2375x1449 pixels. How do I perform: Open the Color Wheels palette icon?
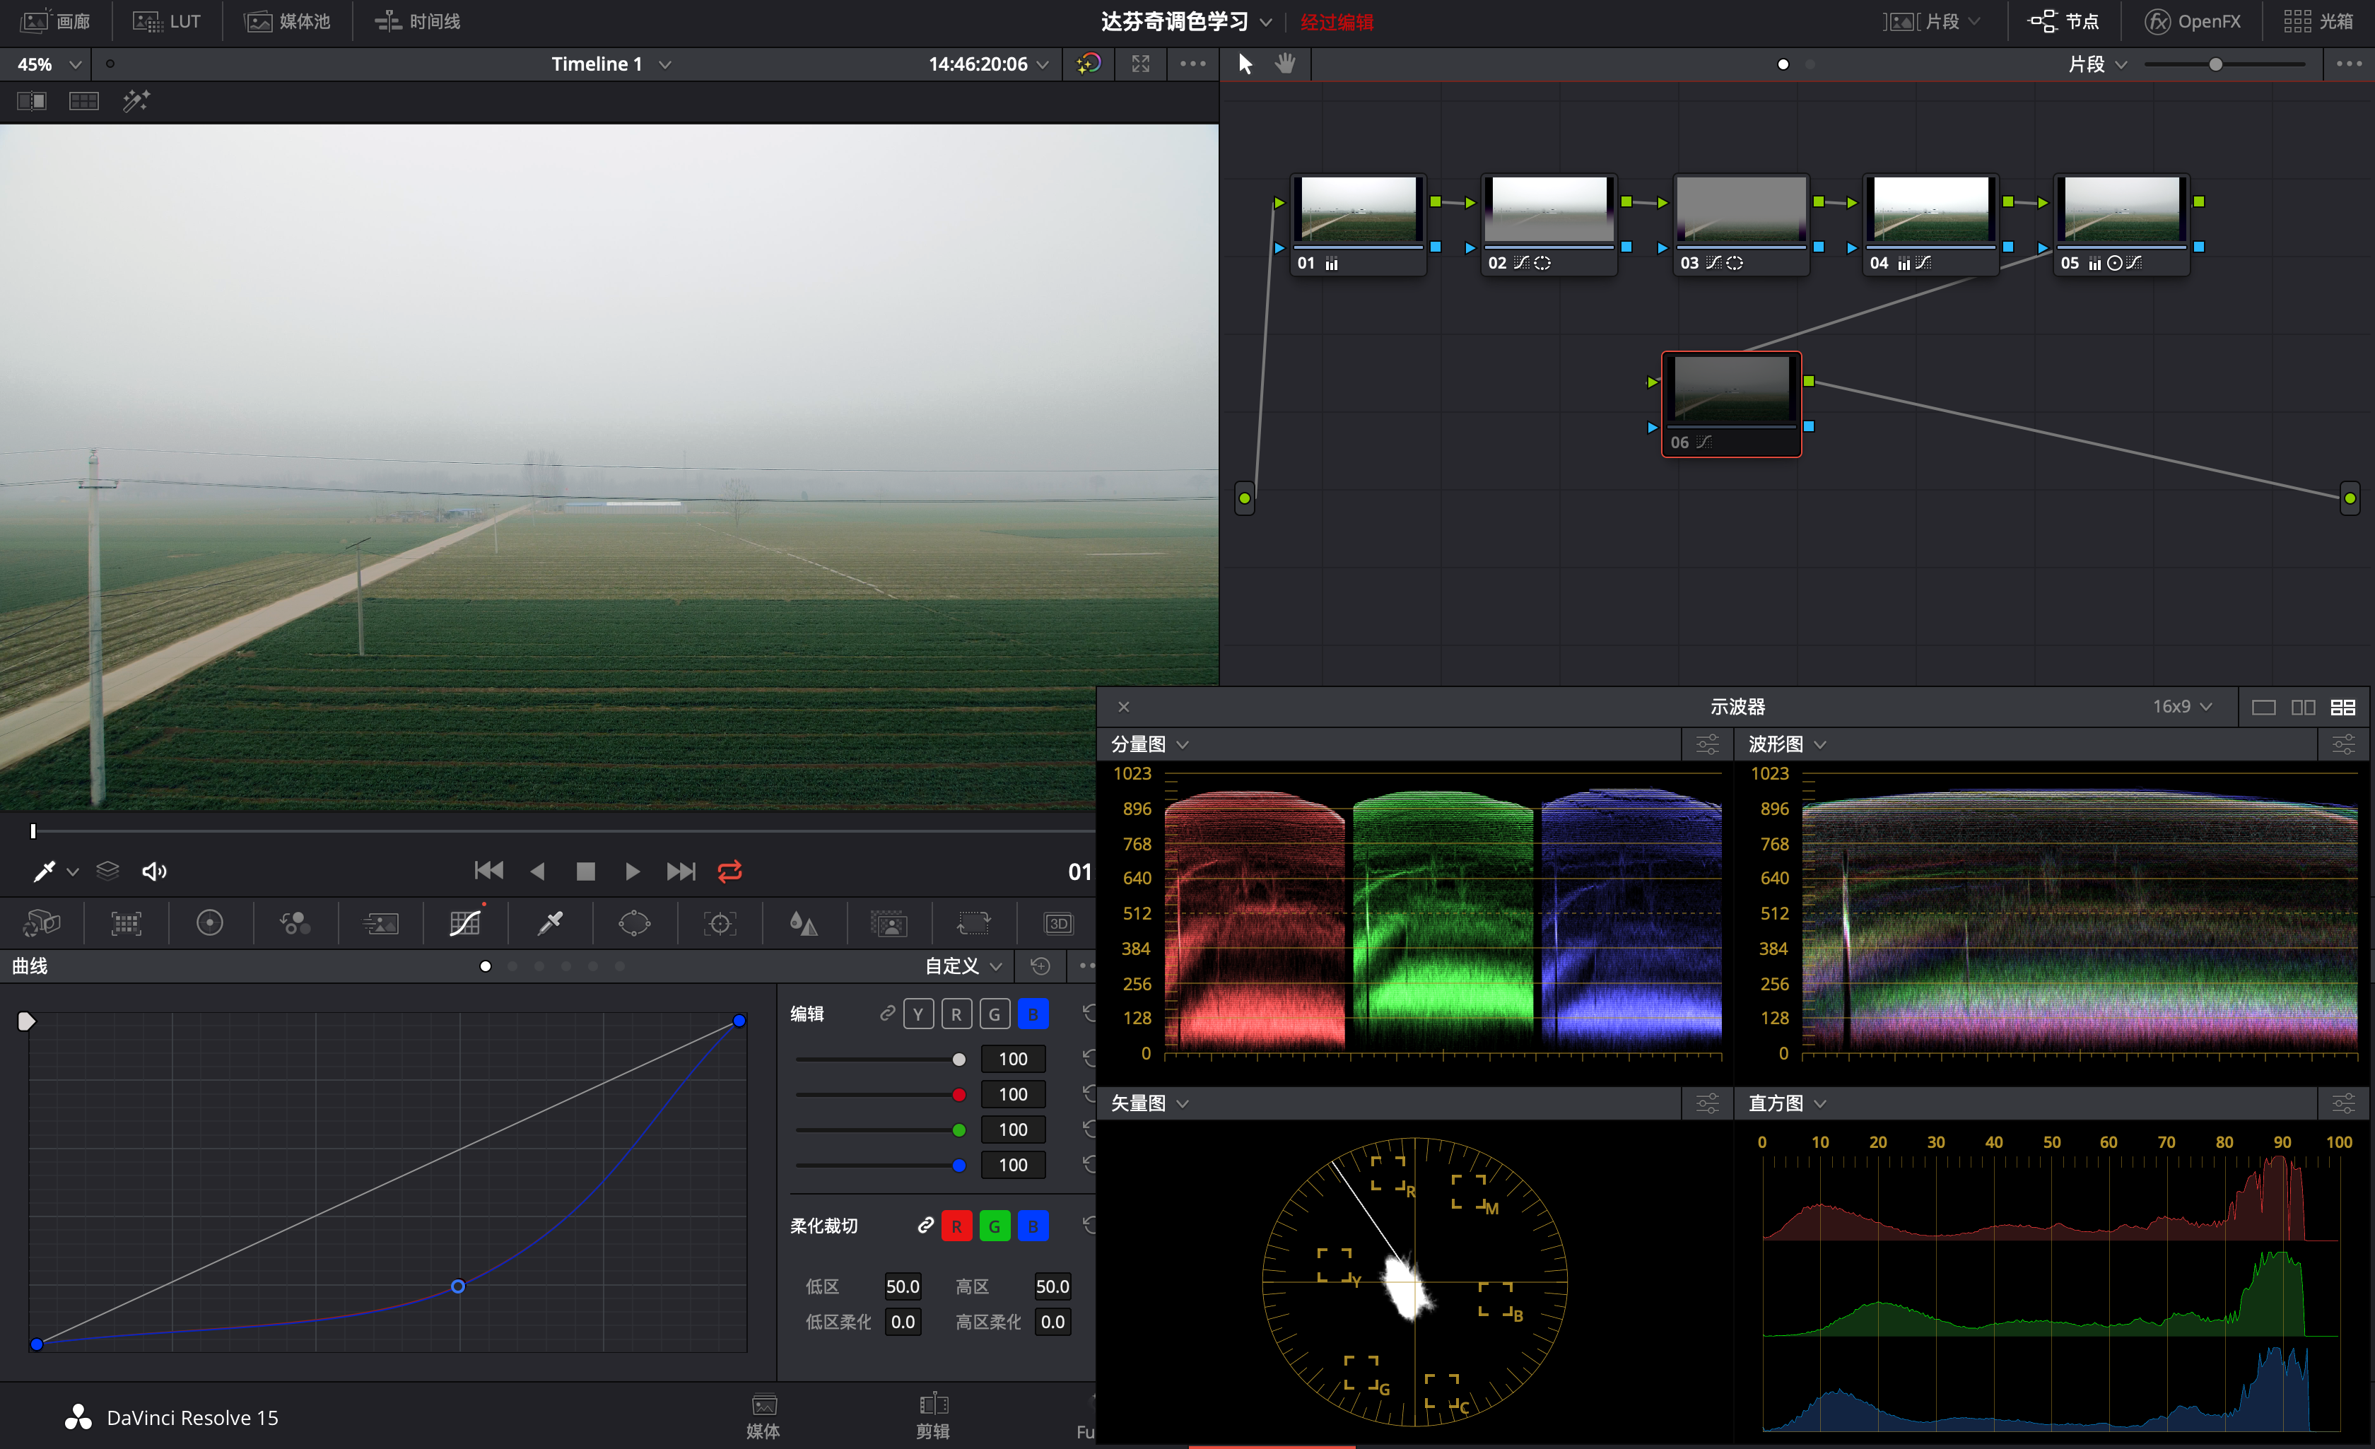pyautogui.click(x=209, y=924)
